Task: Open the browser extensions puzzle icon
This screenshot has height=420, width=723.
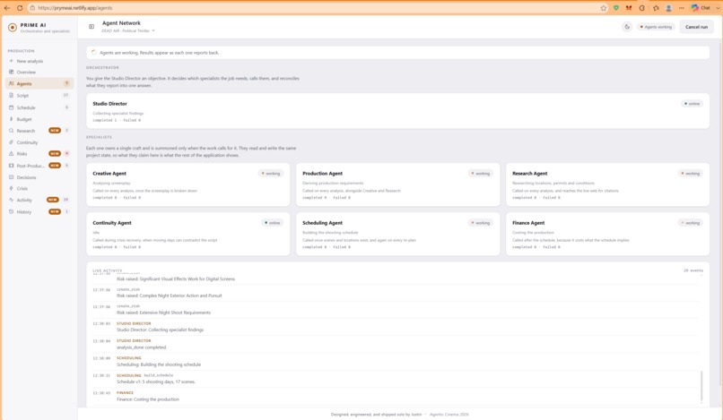Action: coord(642,8)
